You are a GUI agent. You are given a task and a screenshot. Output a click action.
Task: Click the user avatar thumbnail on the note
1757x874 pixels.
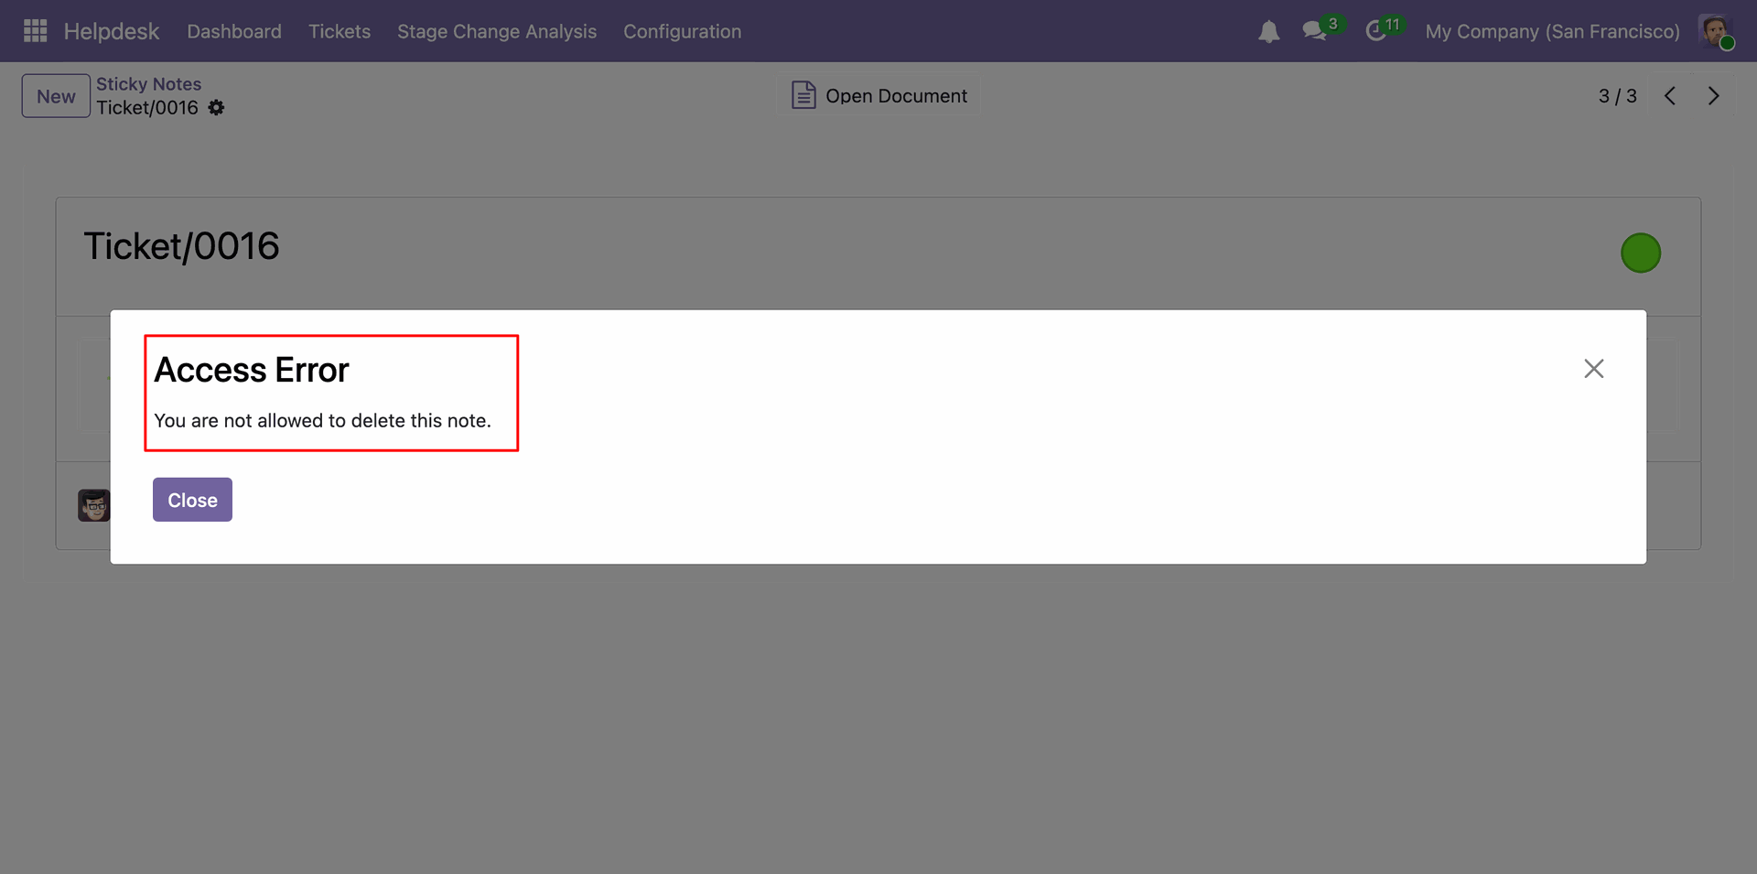[x=93, y=505]
